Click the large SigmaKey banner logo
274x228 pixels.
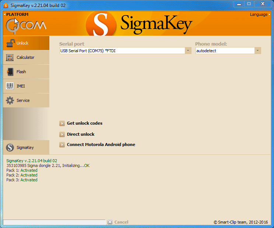[139, 24]
